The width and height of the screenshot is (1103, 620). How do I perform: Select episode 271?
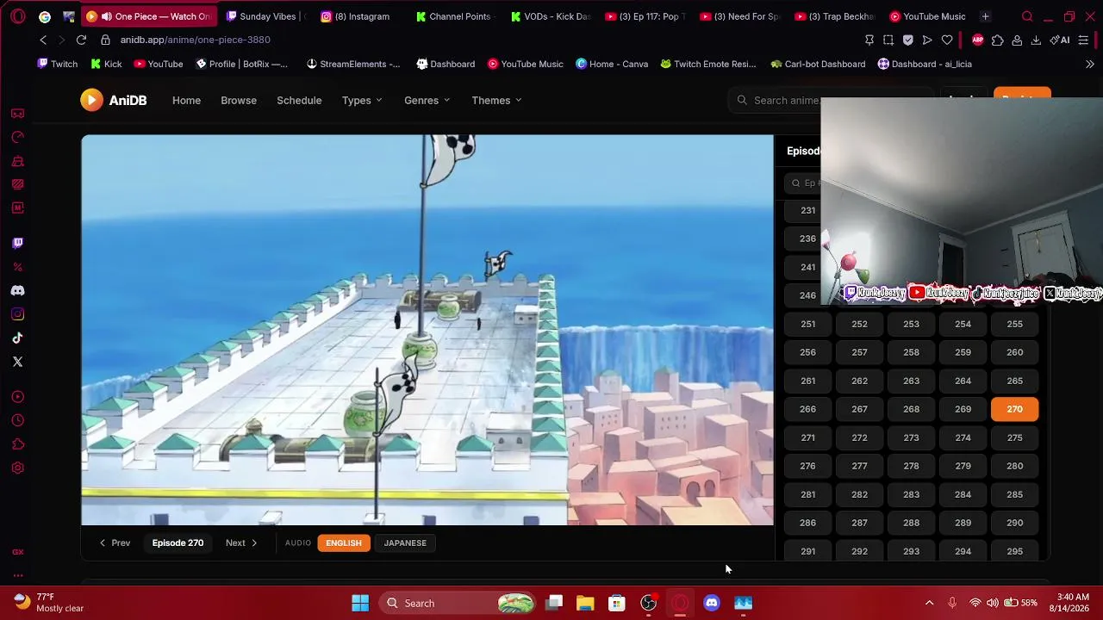pos(807,437)
